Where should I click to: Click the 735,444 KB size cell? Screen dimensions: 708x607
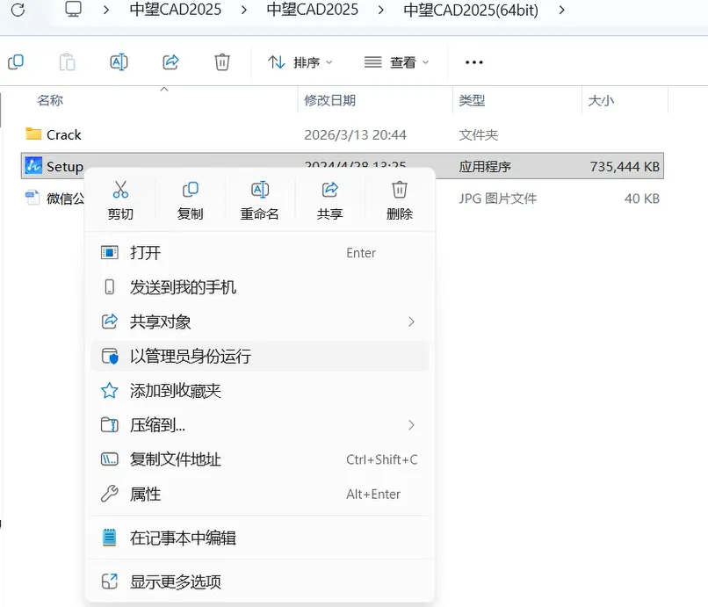coord(625,167)
